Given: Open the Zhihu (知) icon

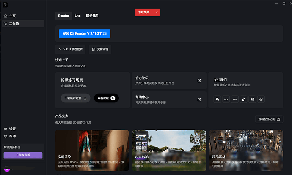Looking at the screenshot, I should click(252, 99).
